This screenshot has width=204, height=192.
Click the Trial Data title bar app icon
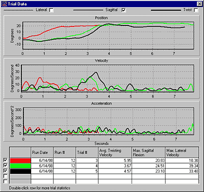4,4
